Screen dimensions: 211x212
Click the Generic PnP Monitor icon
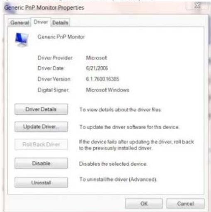click(22, 39)
